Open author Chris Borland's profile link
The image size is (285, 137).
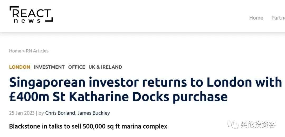[60, 113]
